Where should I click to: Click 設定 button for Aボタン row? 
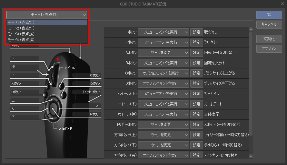[x=197, y=53]
